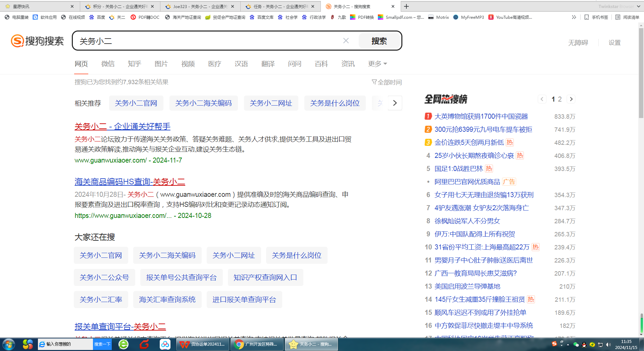
Task: Open 手机书签 mobile bookmarks
Action: click(596, 17)
